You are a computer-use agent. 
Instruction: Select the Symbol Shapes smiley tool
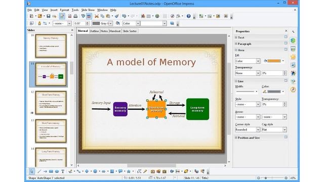pyautogui.click(x=95, y=171)
